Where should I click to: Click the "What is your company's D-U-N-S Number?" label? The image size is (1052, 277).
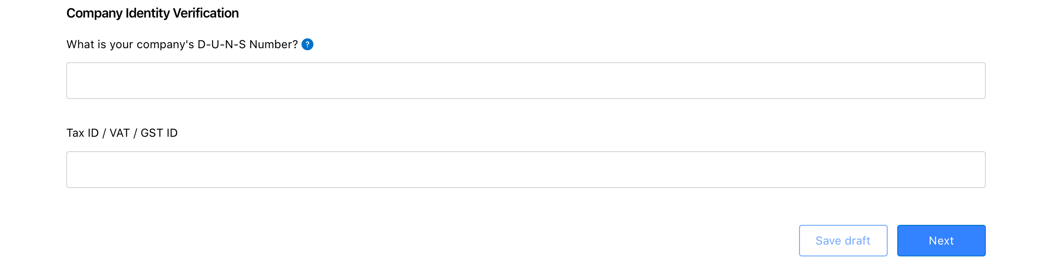click(182, 44)
